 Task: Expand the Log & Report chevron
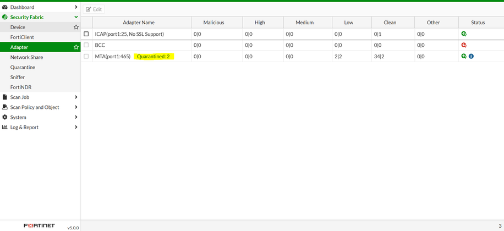76,127
